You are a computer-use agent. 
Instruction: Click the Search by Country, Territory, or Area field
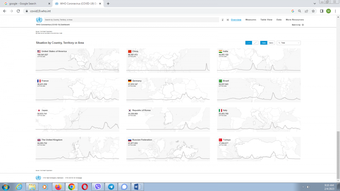131,20
